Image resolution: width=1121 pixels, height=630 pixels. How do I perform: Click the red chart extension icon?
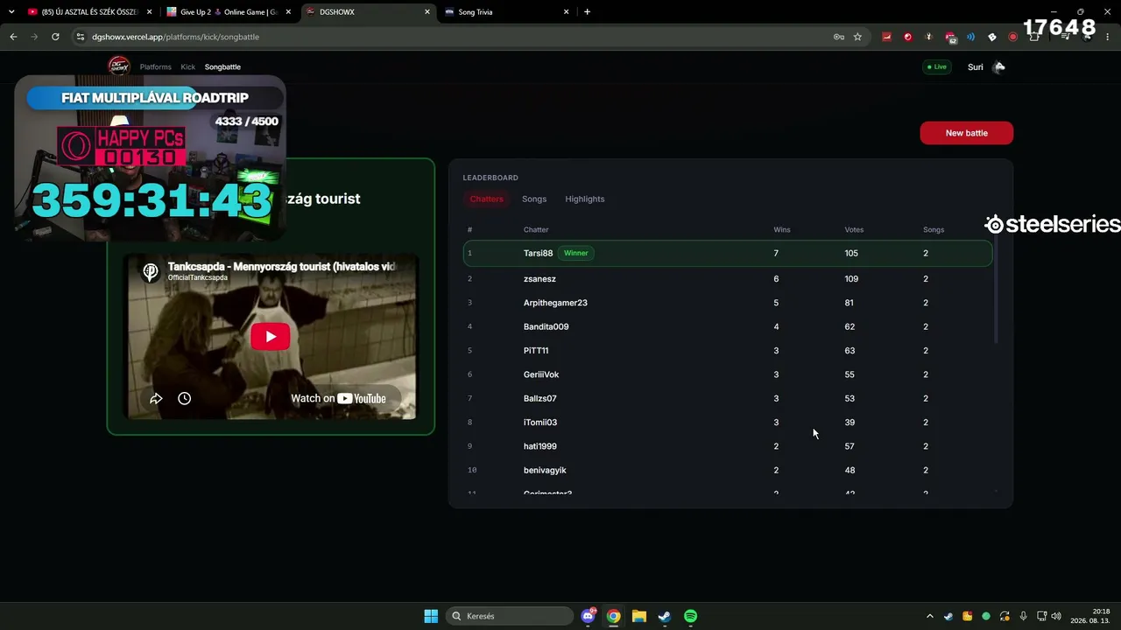pos(886,37)
